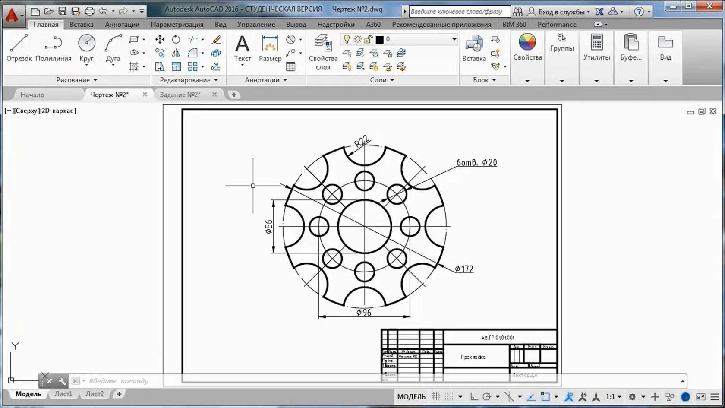Click the Undo arrow icon

(x=103, y=11)
